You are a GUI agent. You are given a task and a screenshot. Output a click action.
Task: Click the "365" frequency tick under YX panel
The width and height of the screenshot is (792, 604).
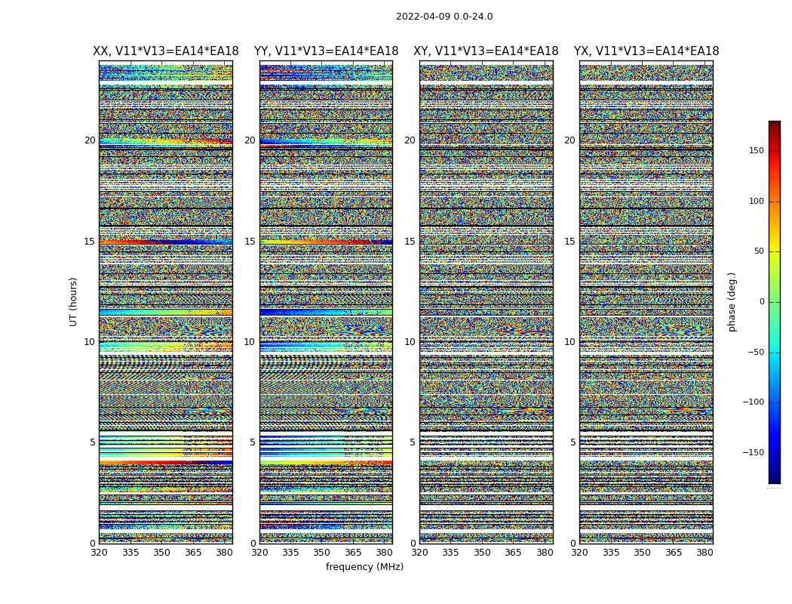point(674,553)
